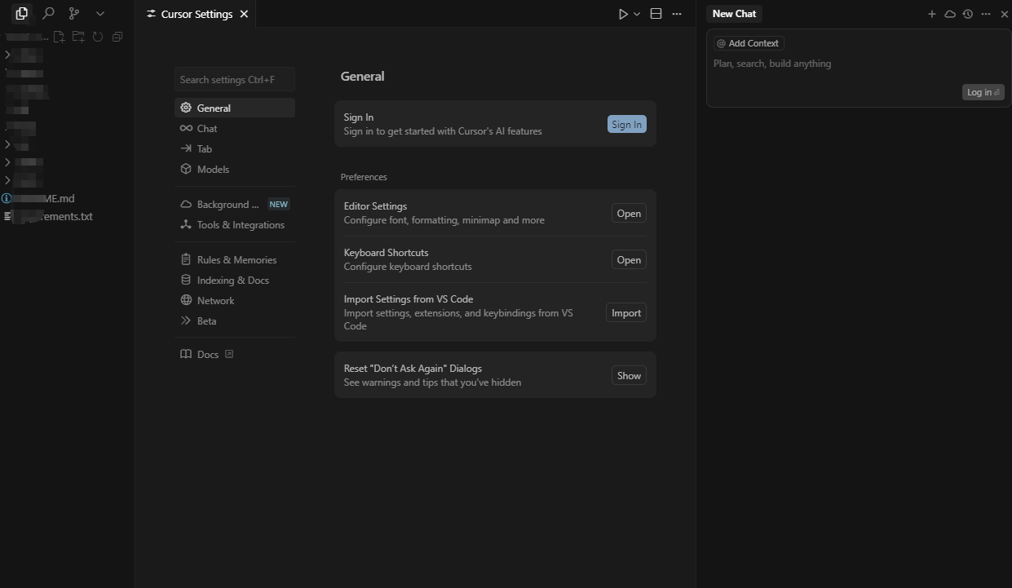The height and width of the screenshot is (588, 1012).
Task: Expand the additional views chevron
Action: coord(100,14)
